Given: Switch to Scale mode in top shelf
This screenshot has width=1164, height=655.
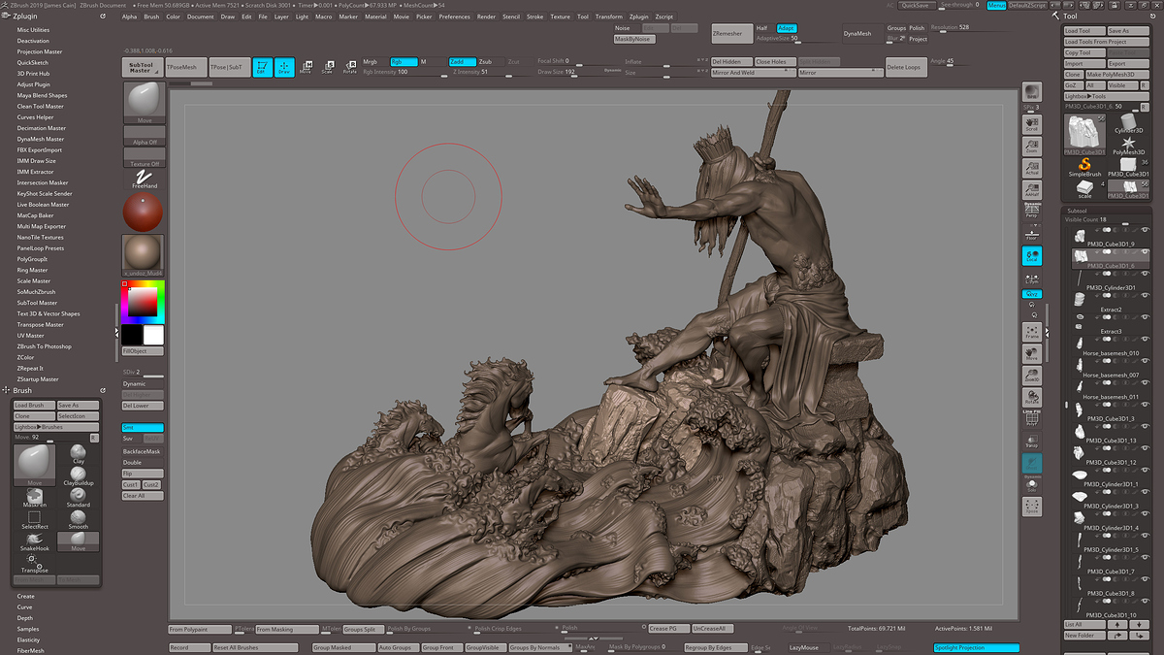Looking at the screenshot, I should (328, 67).
